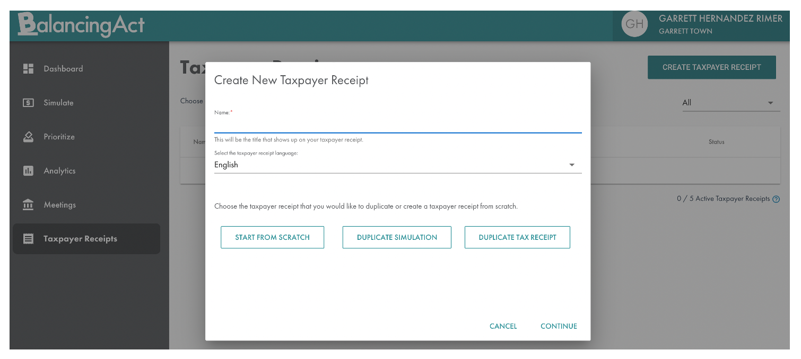The height and width of the screenshot is (359, 801).
Task: Click the Dashboard grid icon
Action: 29,68
